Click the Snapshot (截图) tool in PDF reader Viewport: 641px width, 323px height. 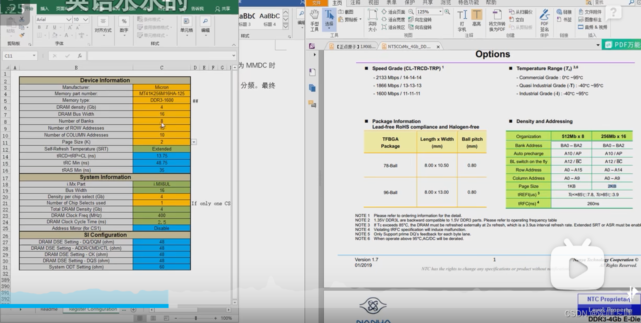tap(345, 11)
